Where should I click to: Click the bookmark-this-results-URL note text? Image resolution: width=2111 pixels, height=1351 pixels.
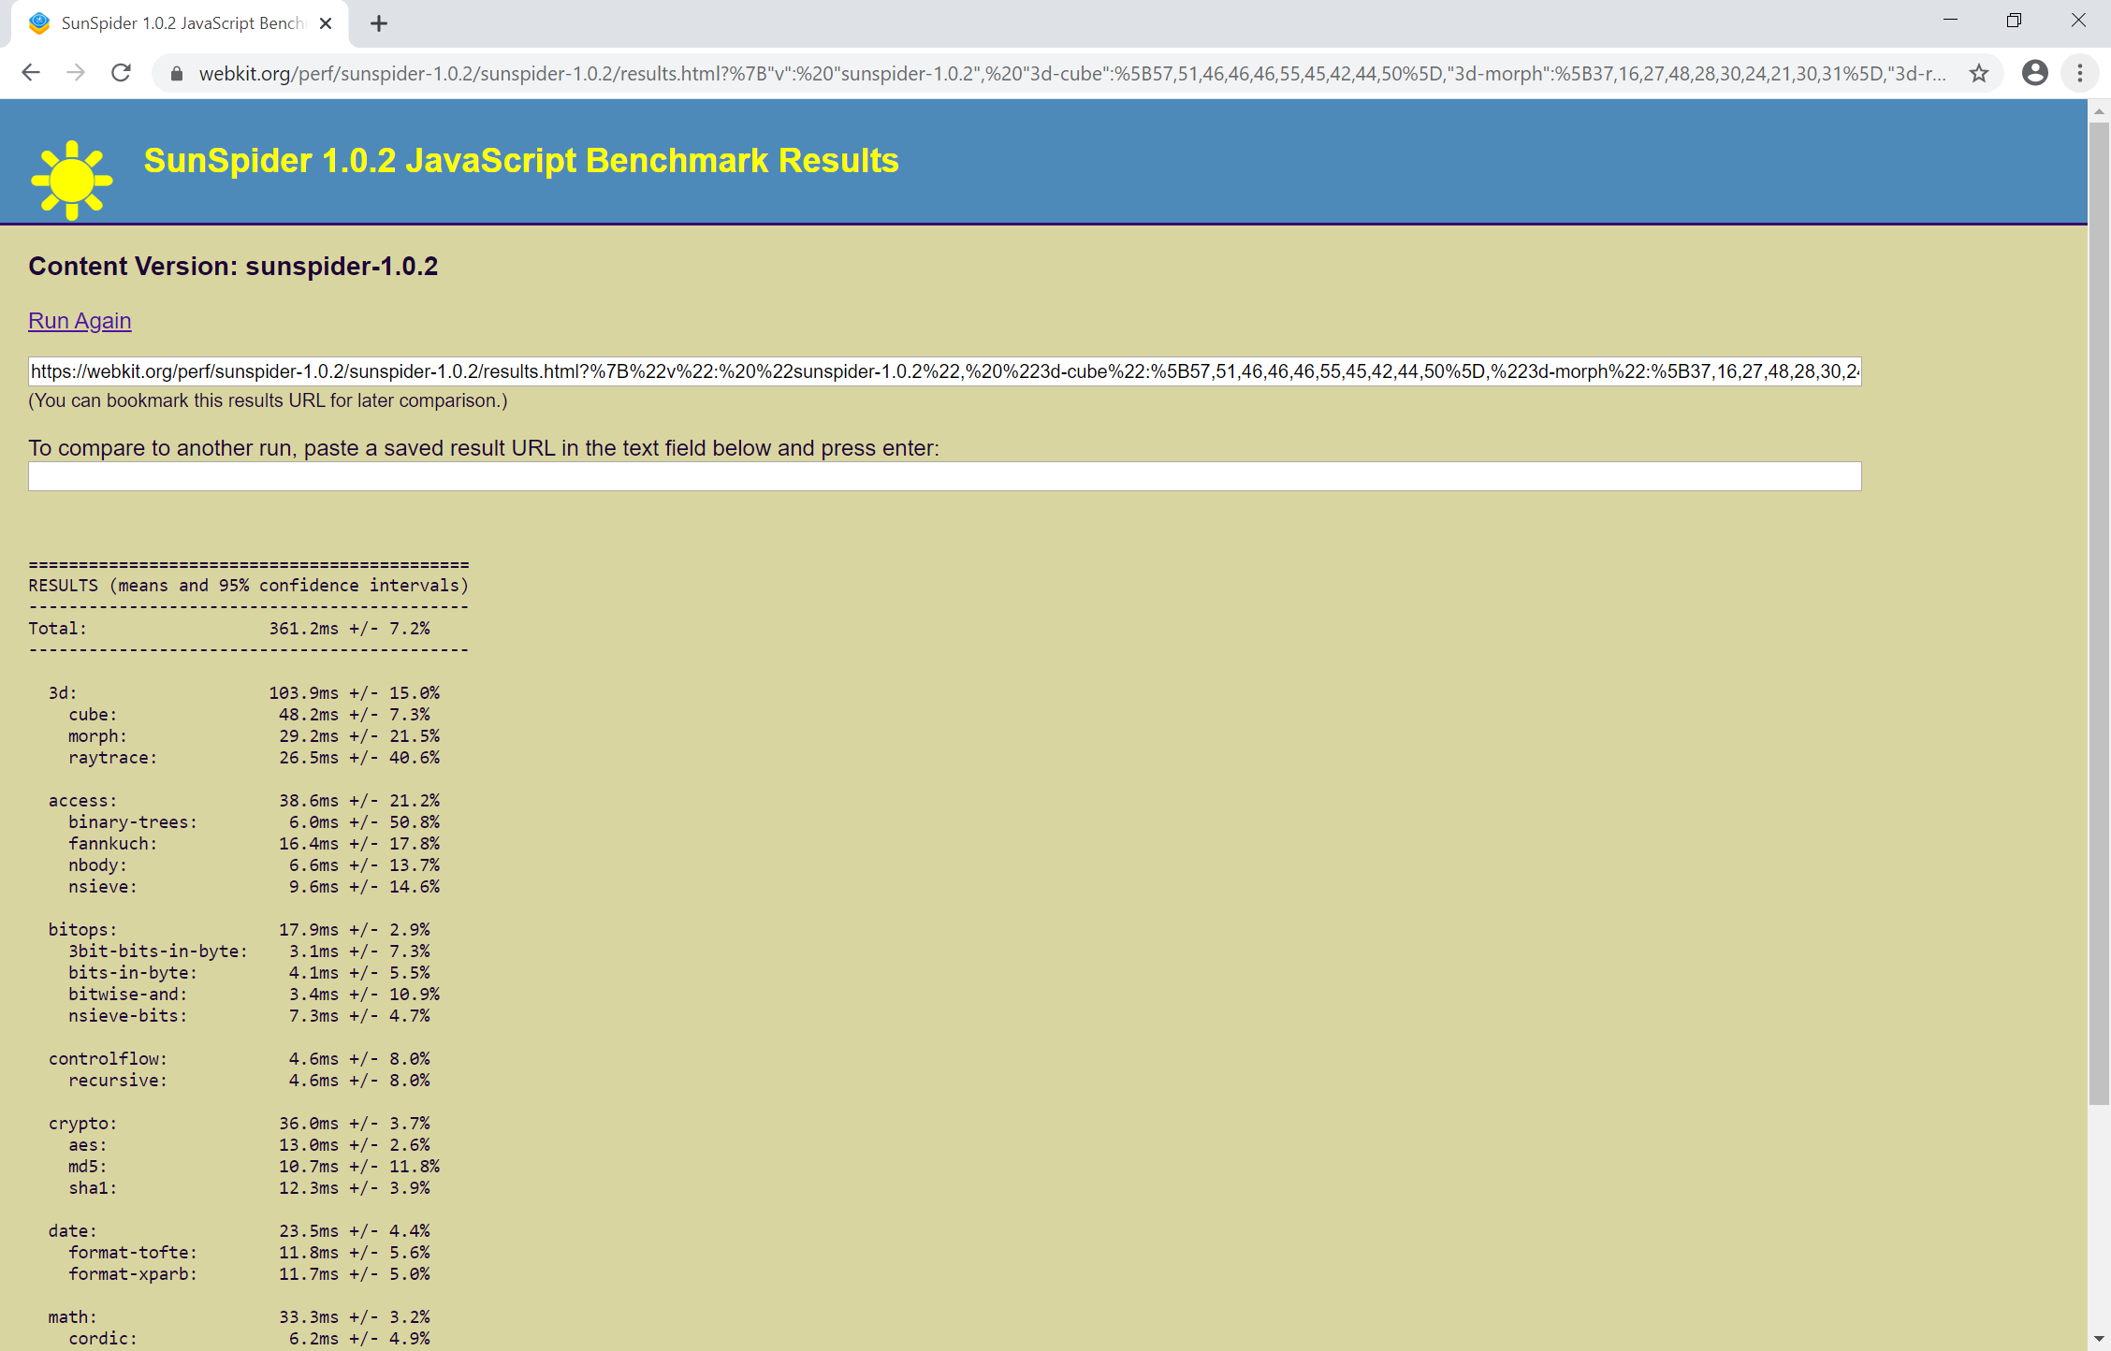(268, 400)
